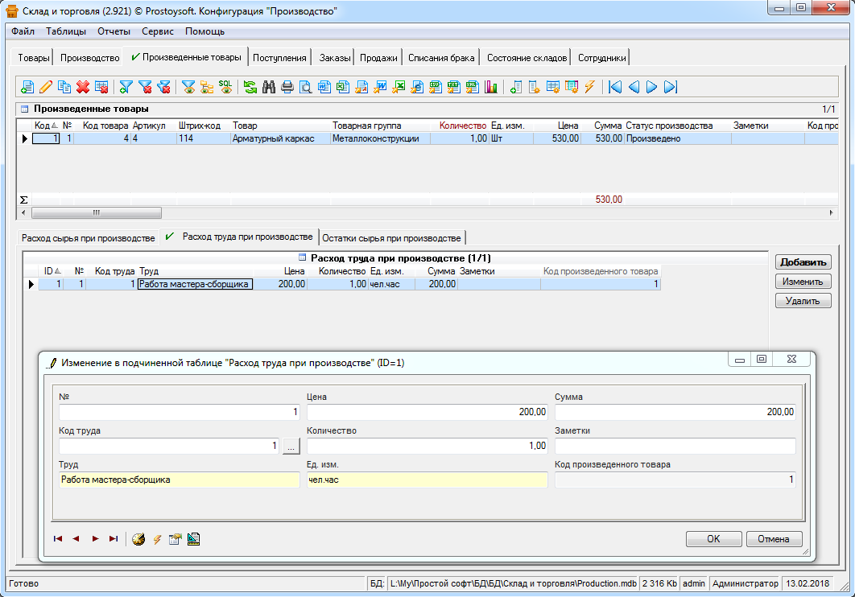Open search with the binoculars icon
This screenshot has width=855, height=597.
[x=269, y=87]
